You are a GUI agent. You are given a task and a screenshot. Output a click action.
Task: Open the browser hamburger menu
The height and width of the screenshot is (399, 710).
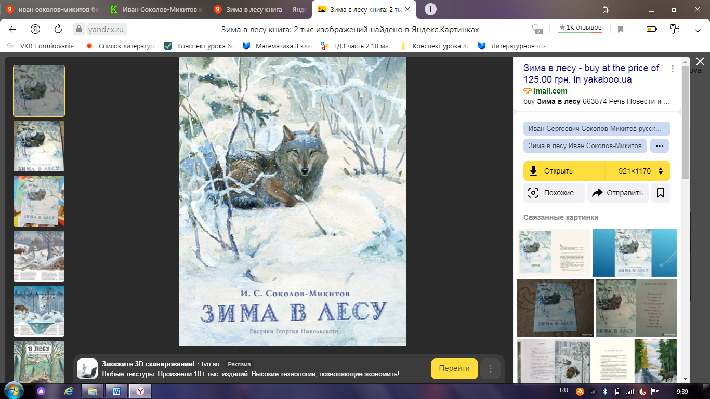click(630, 9)
